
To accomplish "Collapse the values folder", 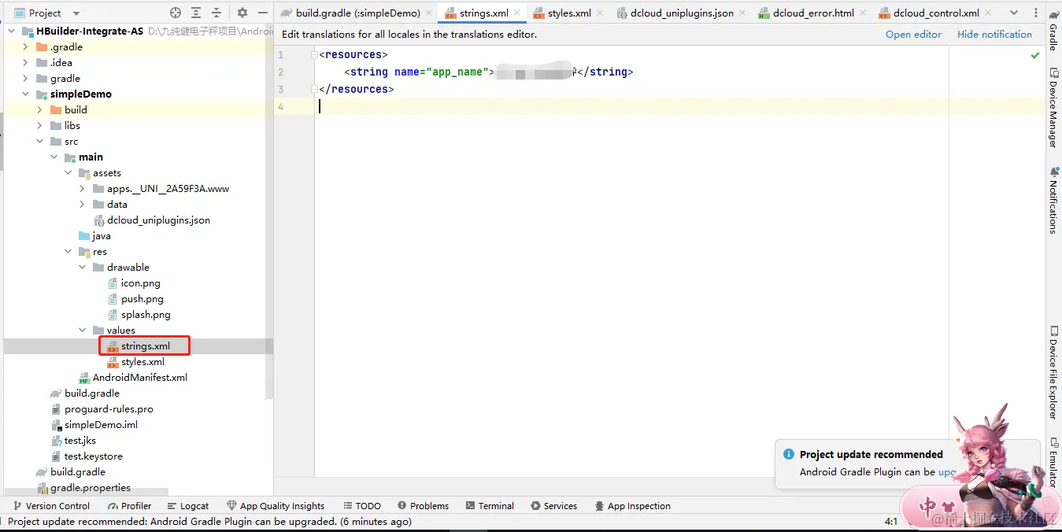I will (x=83, y=331).
